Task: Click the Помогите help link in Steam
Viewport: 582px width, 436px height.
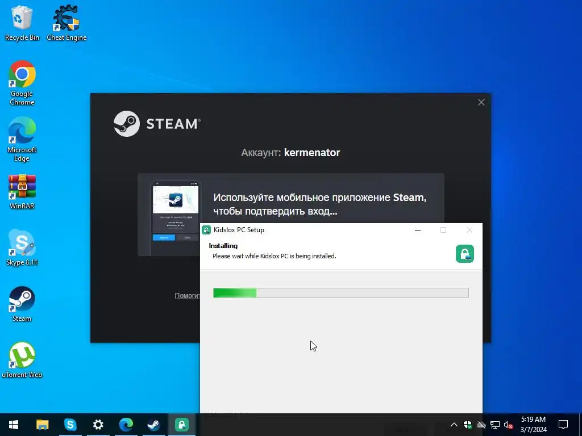Action: click(x=188, y=295)
